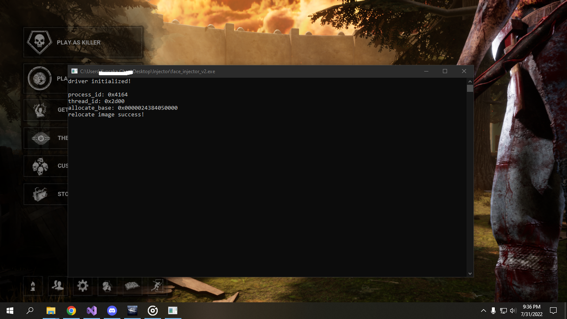Image resolution: width=567 pixels, height=319 pixels.
Task: Click 'process_id: 0x4164' console line
Action: (x=98, y=95)
